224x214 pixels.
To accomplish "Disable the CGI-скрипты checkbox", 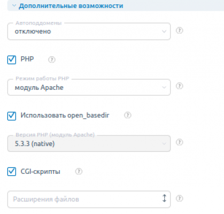I will point(12,172).
